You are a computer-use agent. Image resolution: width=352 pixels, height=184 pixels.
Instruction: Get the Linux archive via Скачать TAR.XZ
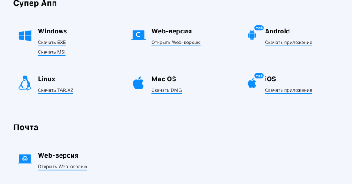pos(55,90)
